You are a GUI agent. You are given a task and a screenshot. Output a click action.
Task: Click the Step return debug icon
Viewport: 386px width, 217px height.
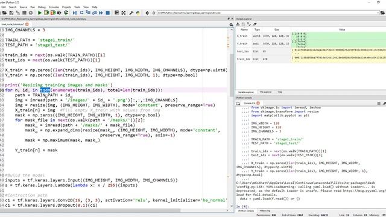(x=94, y=13)
